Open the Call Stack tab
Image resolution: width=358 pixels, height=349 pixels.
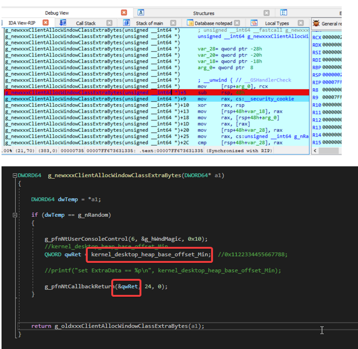[86, 23]
